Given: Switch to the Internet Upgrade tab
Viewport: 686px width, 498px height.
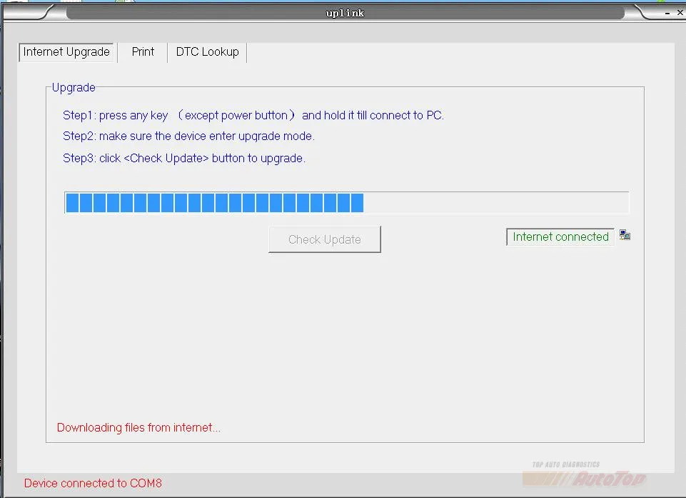Looking at the screenshot, I should (x=66, y=52).
